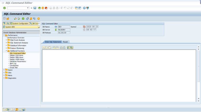Click the Cut scissors icon in editor toolbar
This screenshot has width=201, height=112.
[x=44, y=48]
